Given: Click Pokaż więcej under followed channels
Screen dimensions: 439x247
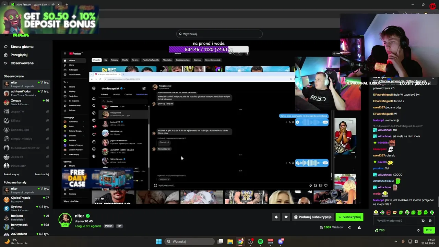Looking at the screenshot, I should tap(11, 174).
